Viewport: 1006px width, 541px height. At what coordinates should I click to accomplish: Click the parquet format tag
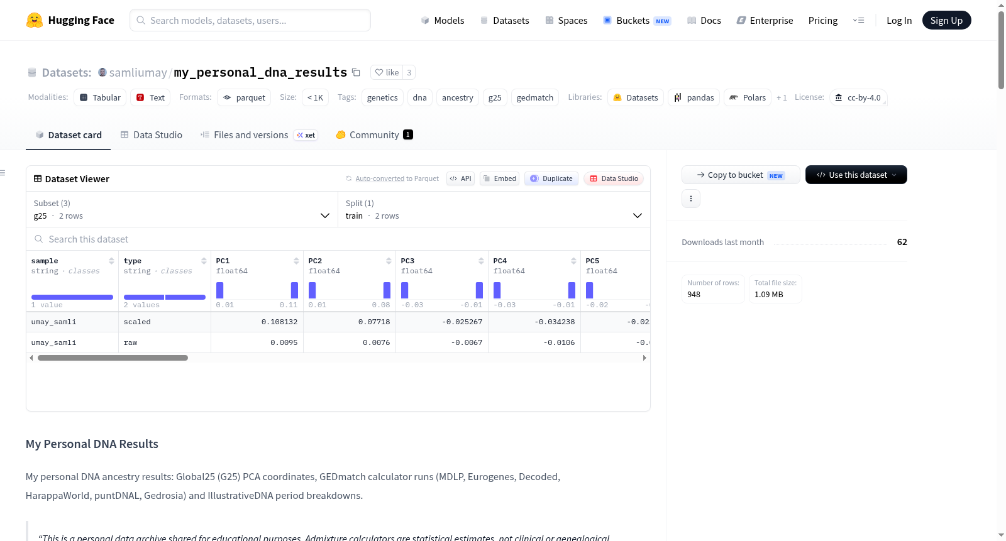pyautogui.click(x=244, y=97)
